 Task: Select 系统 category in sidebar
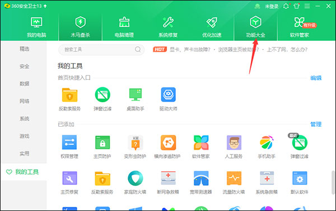pyautogui.click(x=25, y=118)
